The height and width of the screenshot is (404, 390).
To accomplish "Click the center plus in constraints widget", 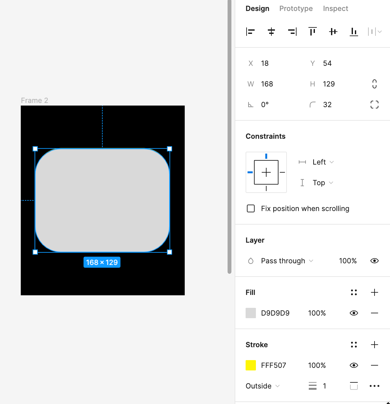I will click(x=266, y=172).
